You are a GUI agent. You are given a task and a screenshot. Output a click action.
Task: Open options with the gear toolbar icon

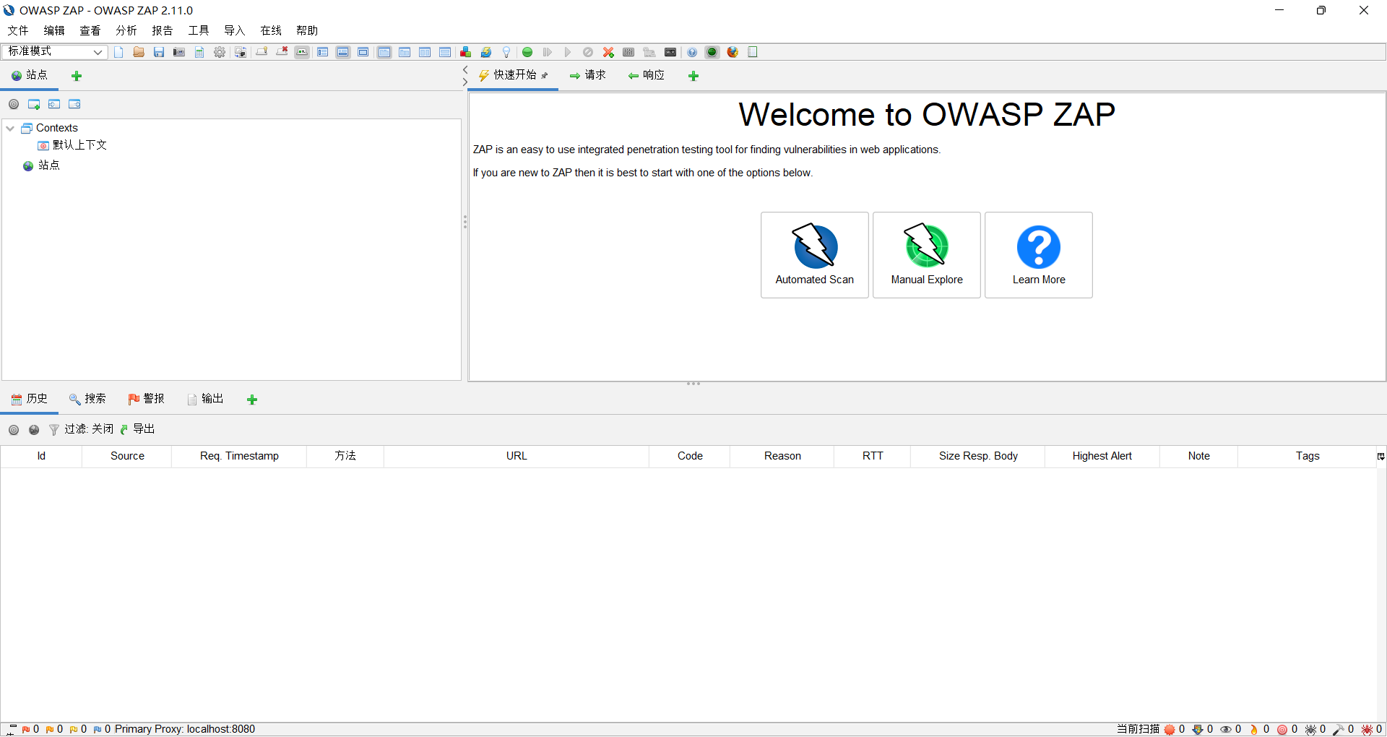tap(220, 52)
